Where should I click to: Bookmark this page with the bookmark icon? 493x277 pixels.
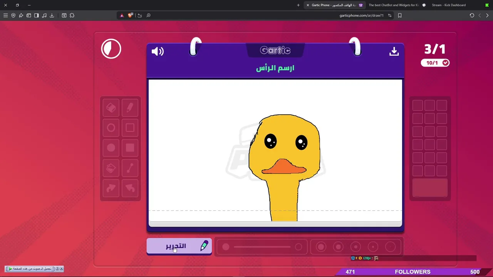pyautogui.click(x=400, y=15)
